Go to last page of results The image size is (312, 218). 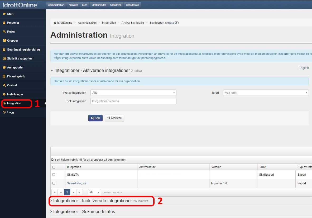79,192
